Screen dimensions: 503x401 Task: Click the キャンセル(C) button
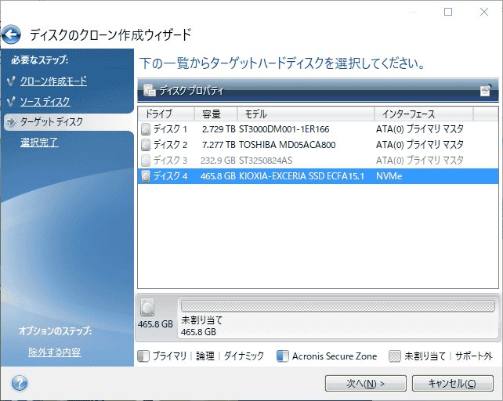click(x=453, y=383)
